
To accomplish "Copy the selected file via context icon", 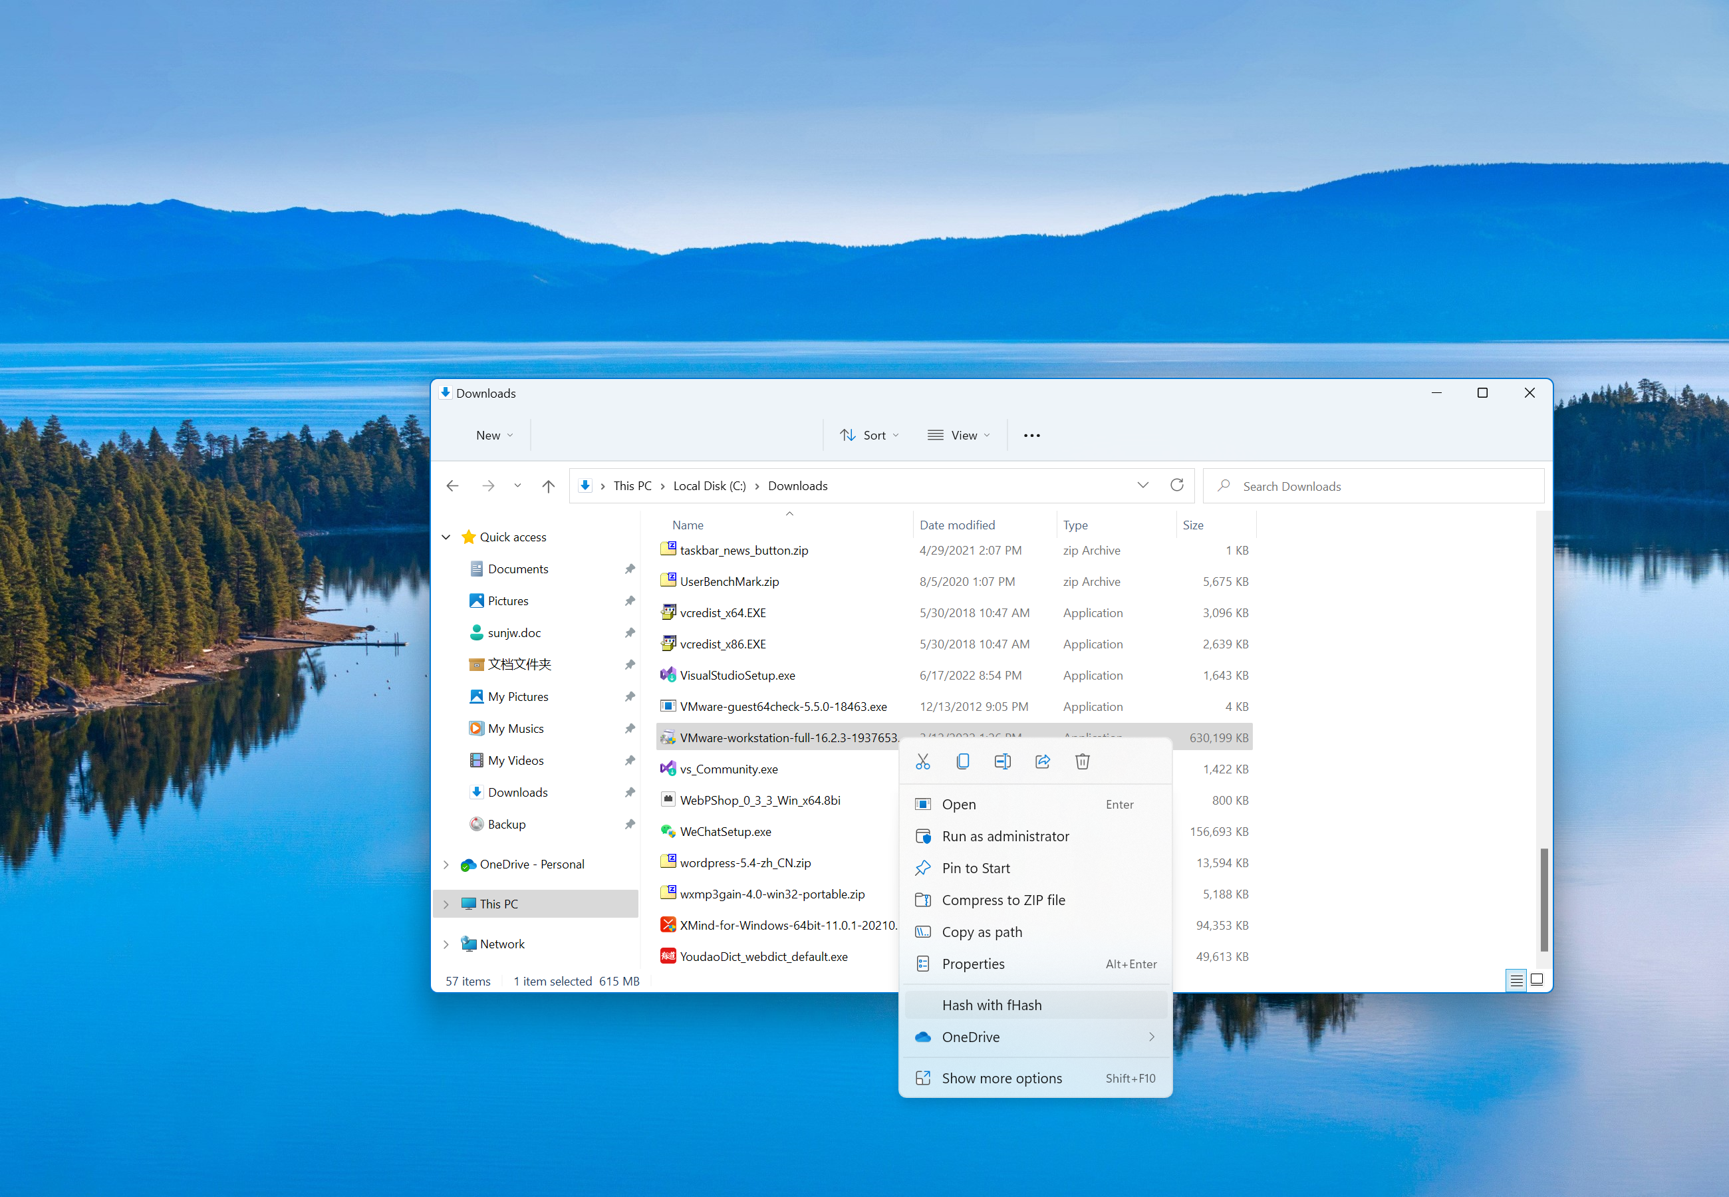I will coord(963,761).
